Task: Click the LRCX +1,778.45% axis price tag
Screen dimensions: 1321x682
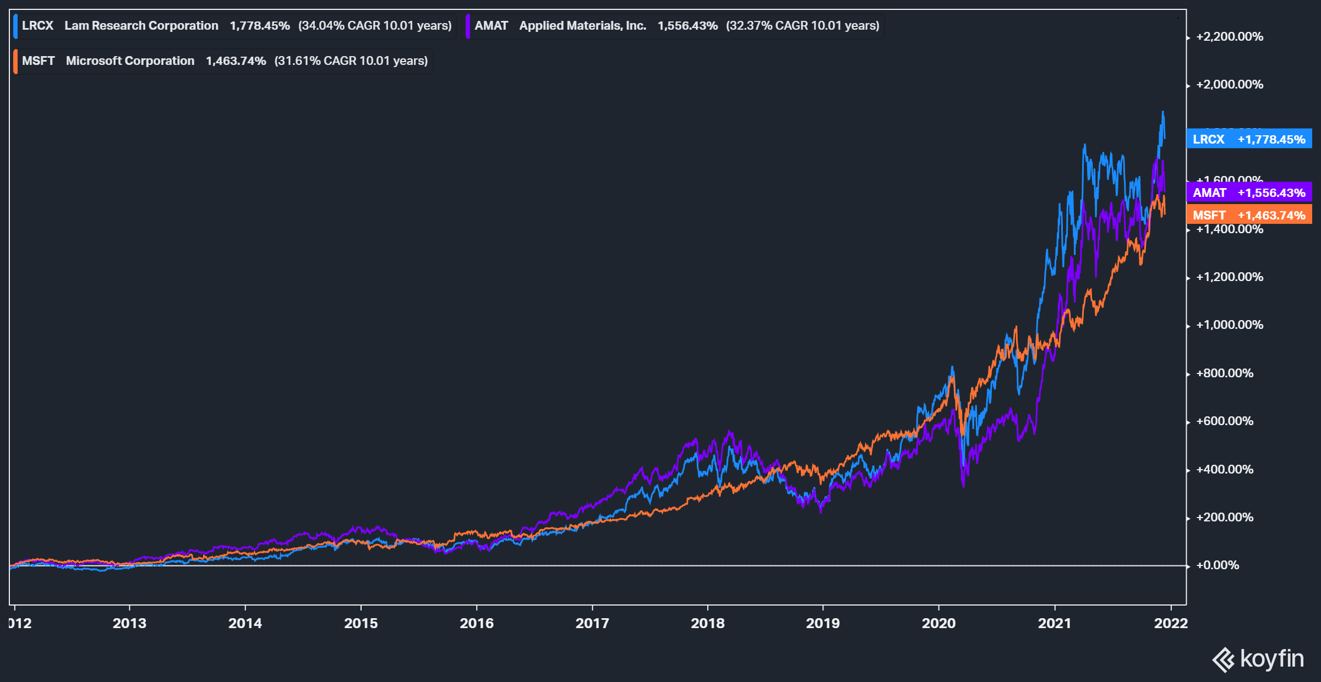Action: (x=1249, y=139)
